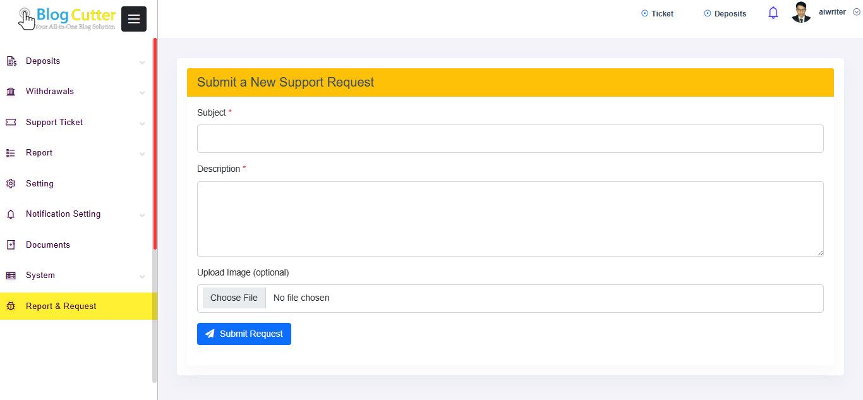This screenshot has width=863, height=400.
Task: Click the aiwriter profile avatar
Action: pos(801,13)
